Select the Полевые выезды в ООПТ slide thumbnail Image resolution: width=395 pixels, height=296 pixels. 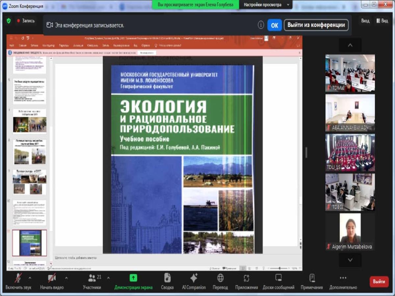click(30, 182)
